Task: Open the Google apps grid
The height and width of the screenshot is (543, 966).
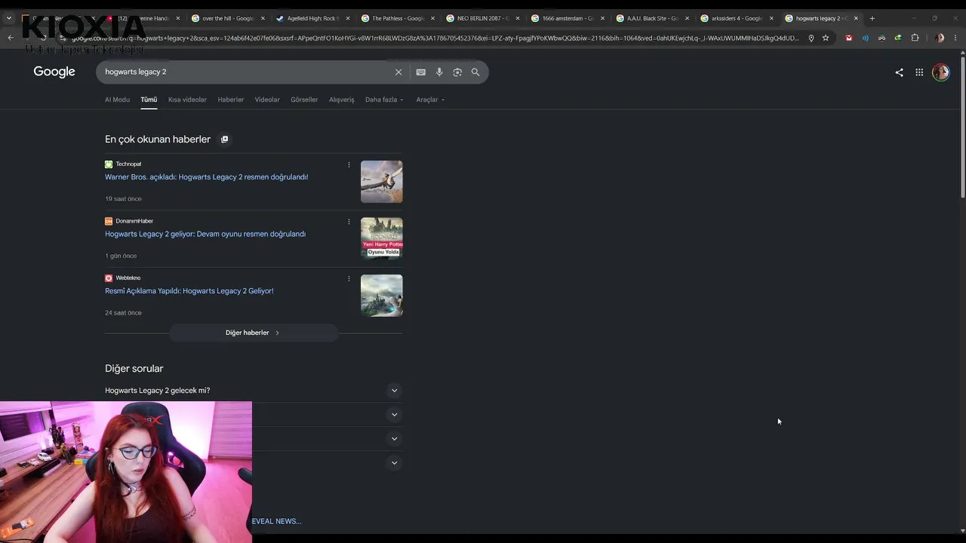Action: pyautogui.click(x=919, y=72)
